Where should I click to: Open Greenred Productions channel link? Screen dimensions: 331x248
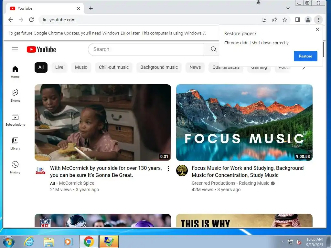point(230,183)
